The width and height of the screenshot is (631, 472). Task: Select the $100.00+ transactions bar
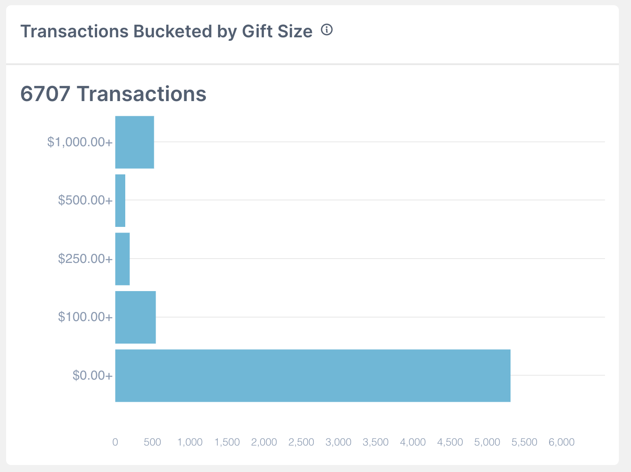click(x=136, y=317)
